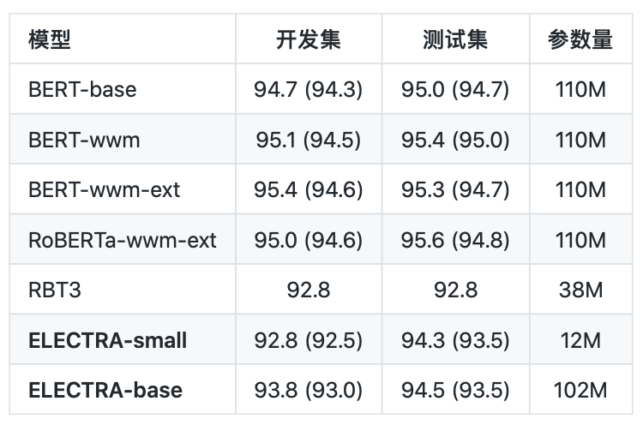Select the BERT-base model name
This screenshot has height=425, width=643.
pos(82,89)
